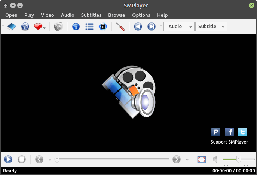Open the Audio track dropdown
Image resolution: width=257 pixels, height=175 pixels.
click(179, 27)
